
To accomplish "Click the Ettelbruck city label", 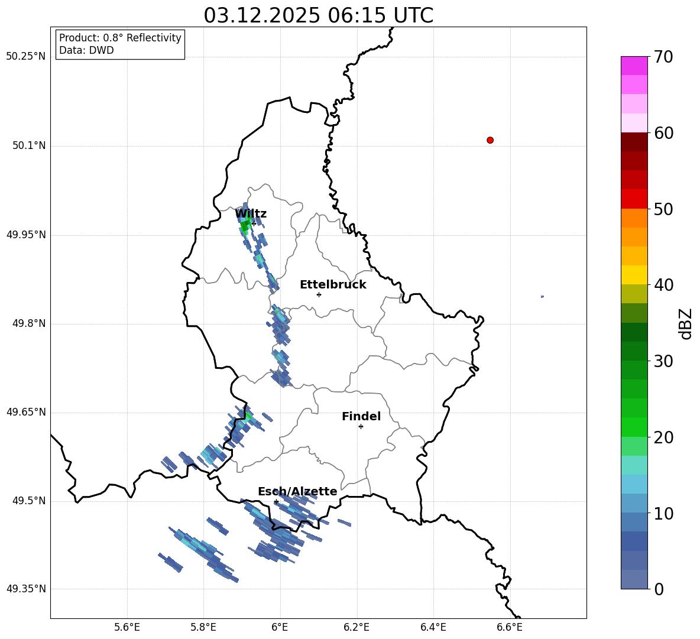I will coord(333,285).
